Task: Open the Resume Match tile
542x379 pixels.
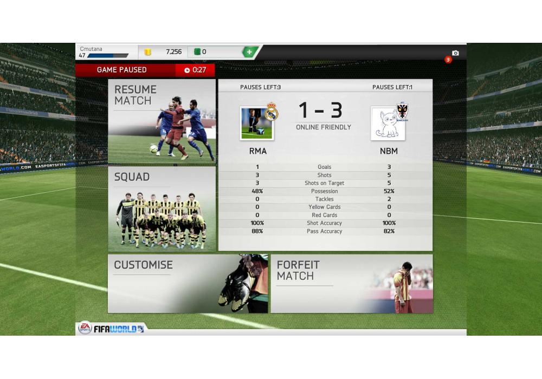Action: (162, 121)
